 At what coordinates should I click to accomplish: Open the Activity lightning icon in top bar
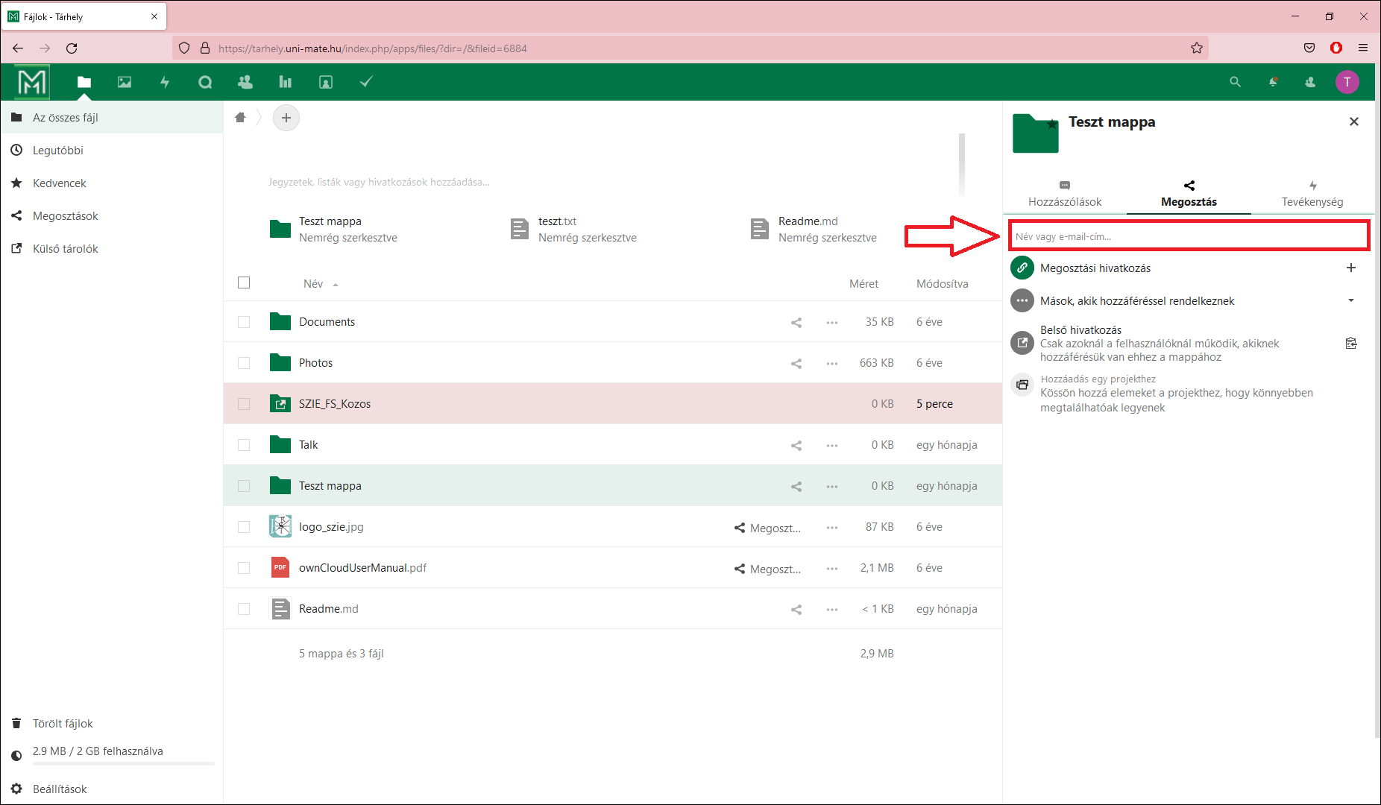(x=165, y=82)
